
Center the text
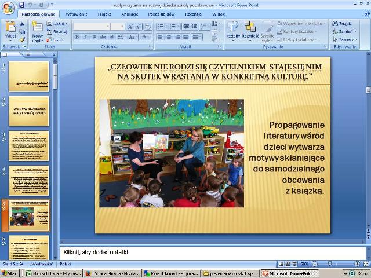169,37
